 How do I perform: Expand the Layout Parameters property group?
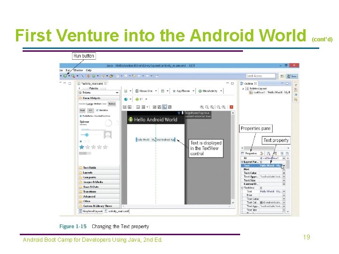coord(242,162)
